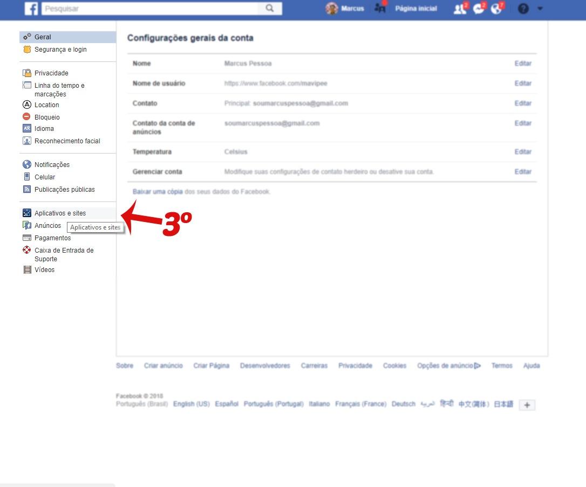Click the Aplicativos e sites icon
The width and height of the screenshot is (586, 487).
pyautogui.click(x=27, y=213)
